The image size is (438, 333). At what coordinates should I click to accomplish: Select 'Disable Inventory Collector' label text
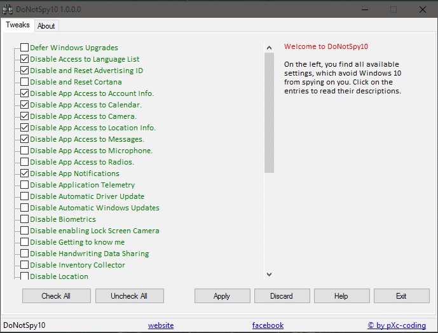(78, 265)
